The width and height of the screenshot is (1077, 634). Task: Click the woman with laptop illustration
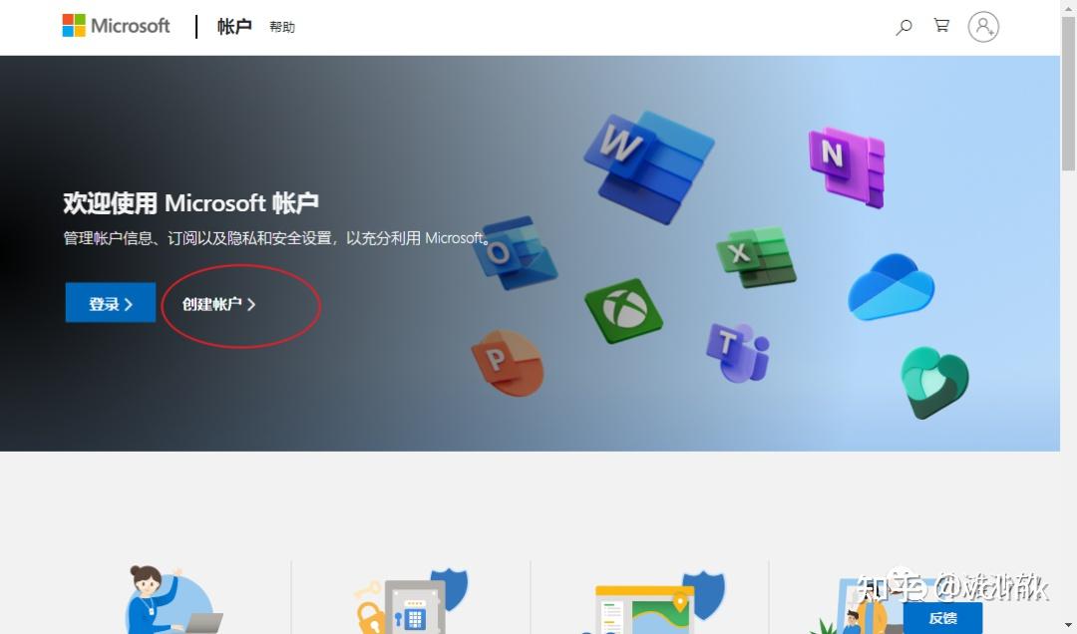[x=173, y=599]
